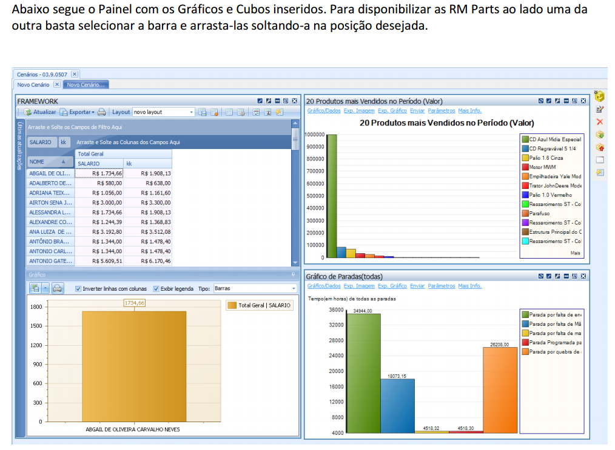Image resolution: width=615 pixels, height=450 pixels.
Task: Click the pencil edit icon in FRAMEWORK title bar
Action: [260, 101]
